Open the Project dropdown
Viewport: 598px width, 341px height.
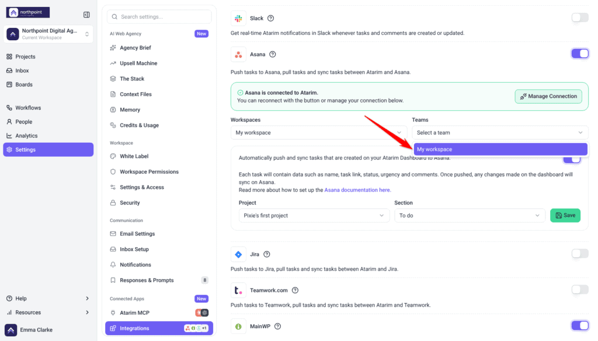pyautogui.click(x=314, y=216)
